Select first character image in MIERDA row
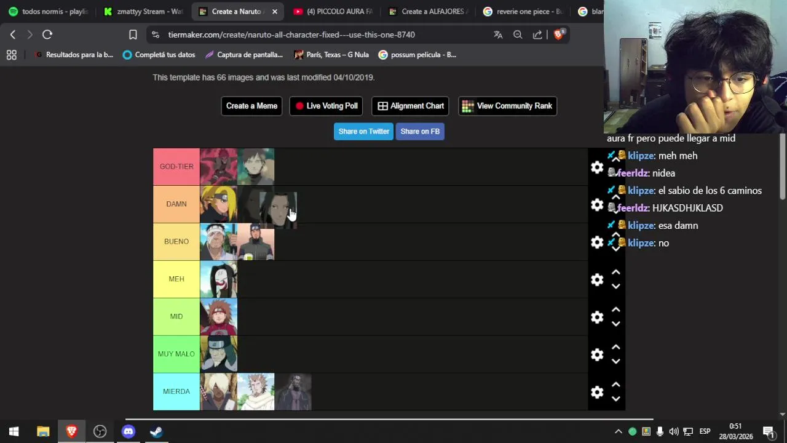This screenshot has height=443, width=787. [218, 392]
